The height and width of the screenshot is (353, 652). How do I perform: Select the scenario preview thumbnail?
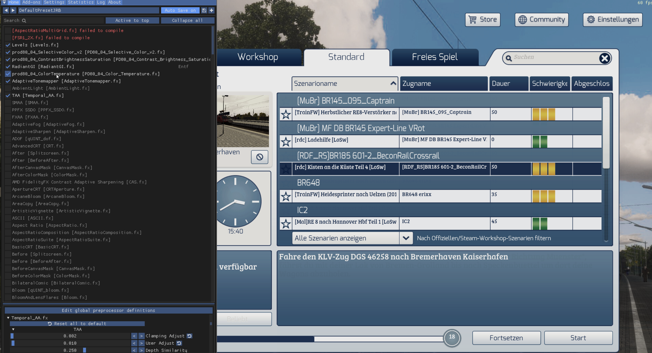click(243, 121)
